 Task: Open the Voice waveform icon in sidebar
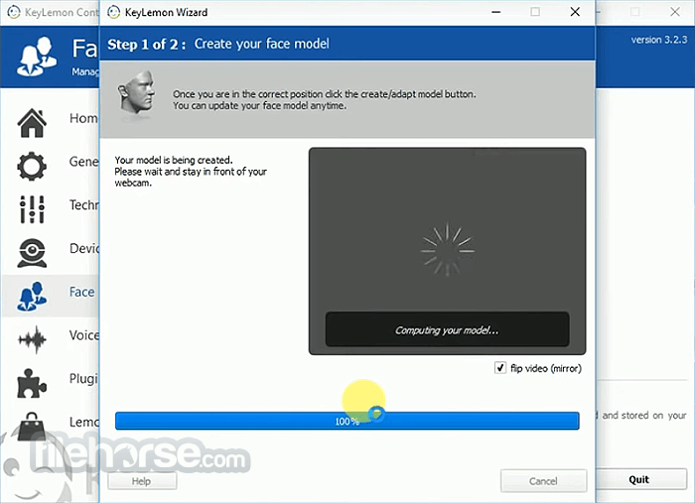[x=32, y=339]
